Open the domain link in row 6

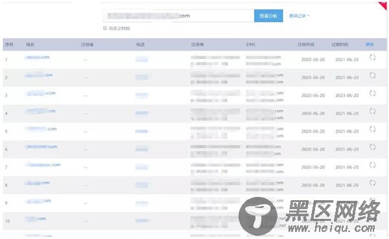click(41, 147)
